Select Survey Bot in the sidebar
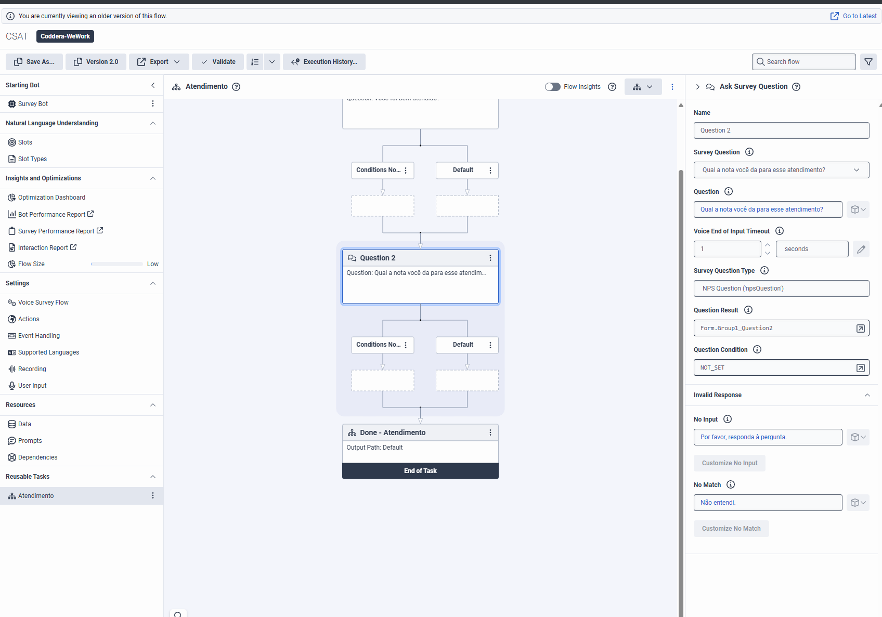The image size is (882, 617). 33,104
